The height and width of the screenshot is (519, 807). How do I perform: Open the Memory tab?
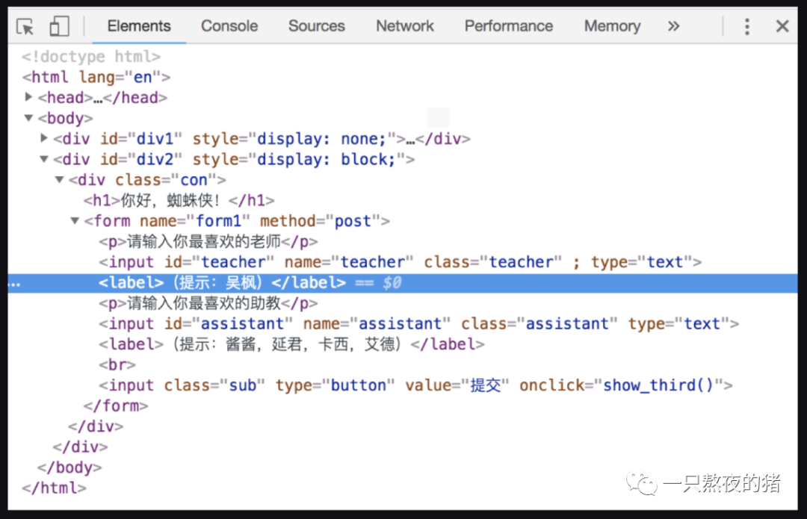(612, 25)
